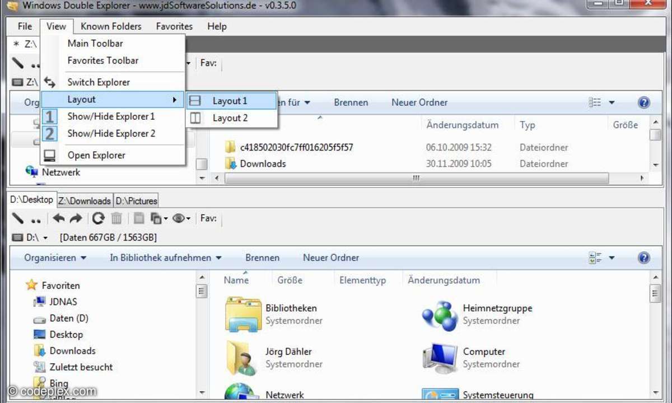672x403 pixels.
Task: Select Desktop in the navigation tree
Action: (66, 334)
